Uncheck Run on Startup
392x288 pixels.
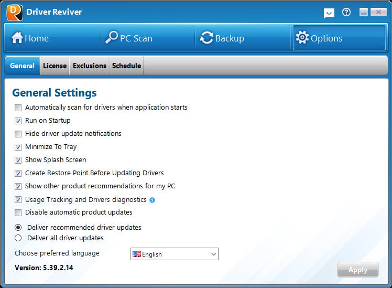click(x=18, y=121)
